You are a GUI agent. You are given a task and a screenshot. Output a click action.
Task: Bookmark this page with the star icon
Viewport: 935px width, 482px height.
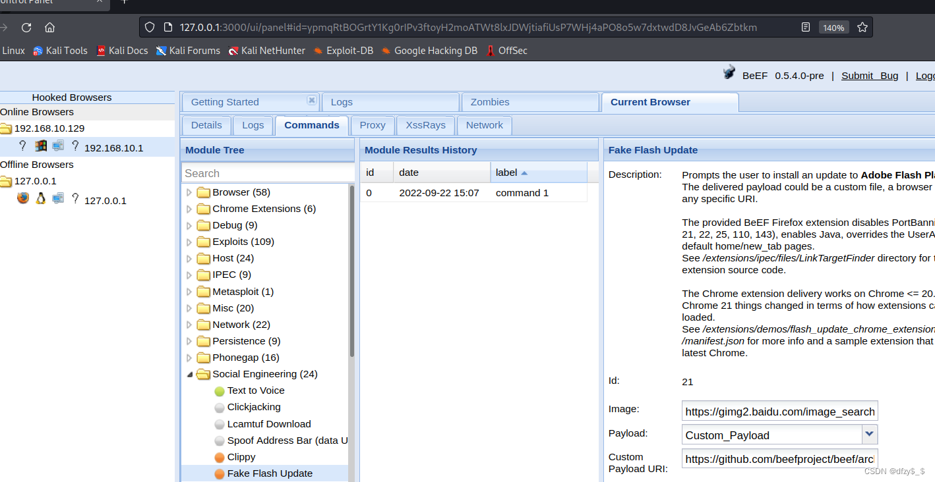tap(862, 28)
